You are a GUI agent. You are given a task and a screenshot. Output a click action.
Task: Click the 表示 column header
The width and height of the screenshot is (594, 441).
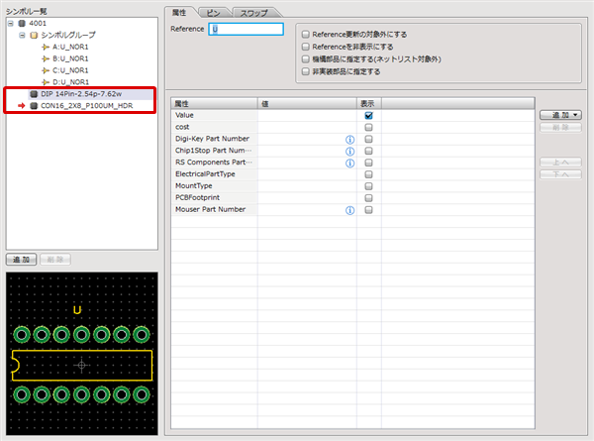coord(369,103)
